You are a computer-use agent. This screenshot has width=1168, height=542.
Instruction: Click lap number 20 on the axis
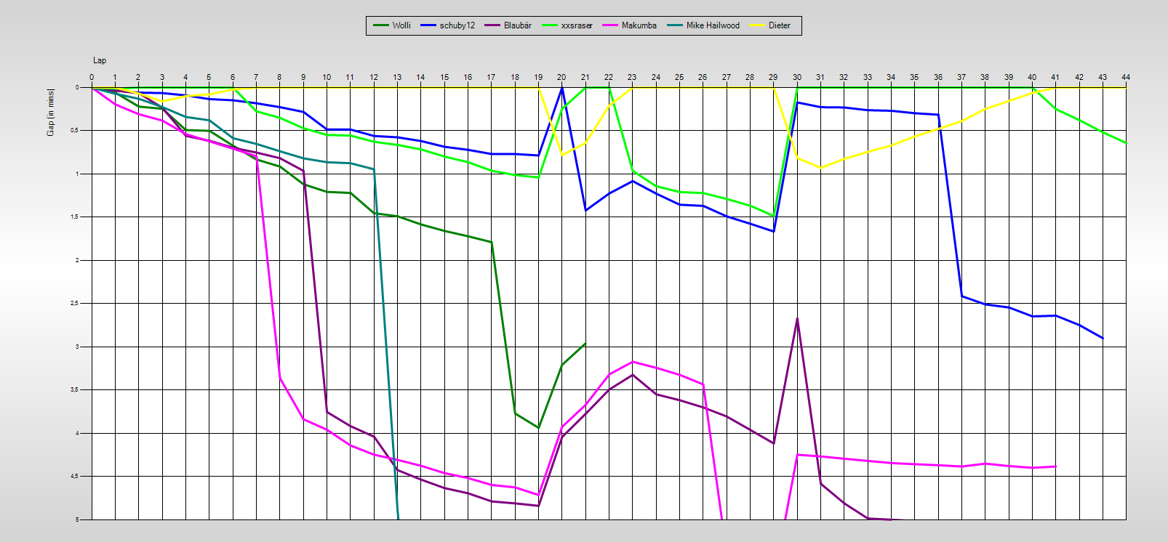[561, 77]
